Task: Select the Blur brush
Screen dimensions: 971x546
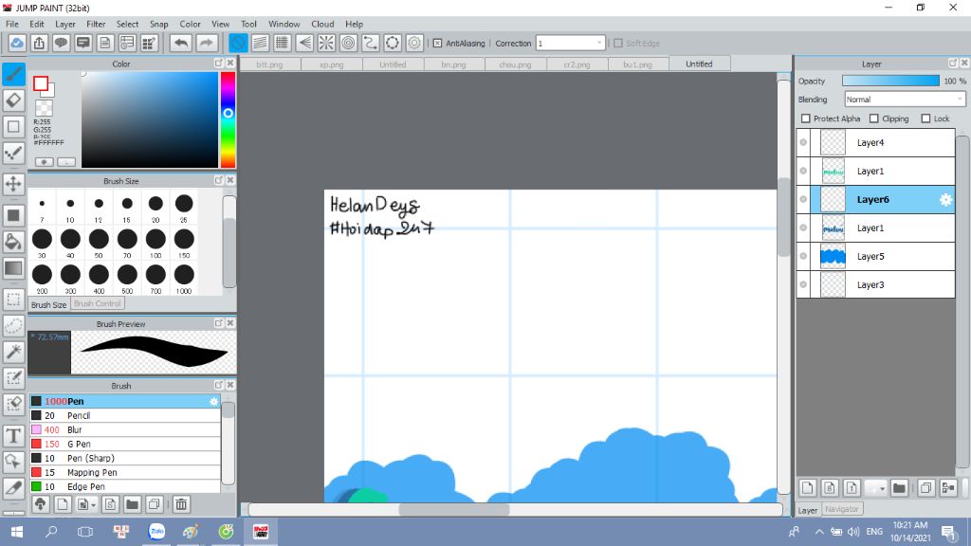Action: (x=125, y=429)
